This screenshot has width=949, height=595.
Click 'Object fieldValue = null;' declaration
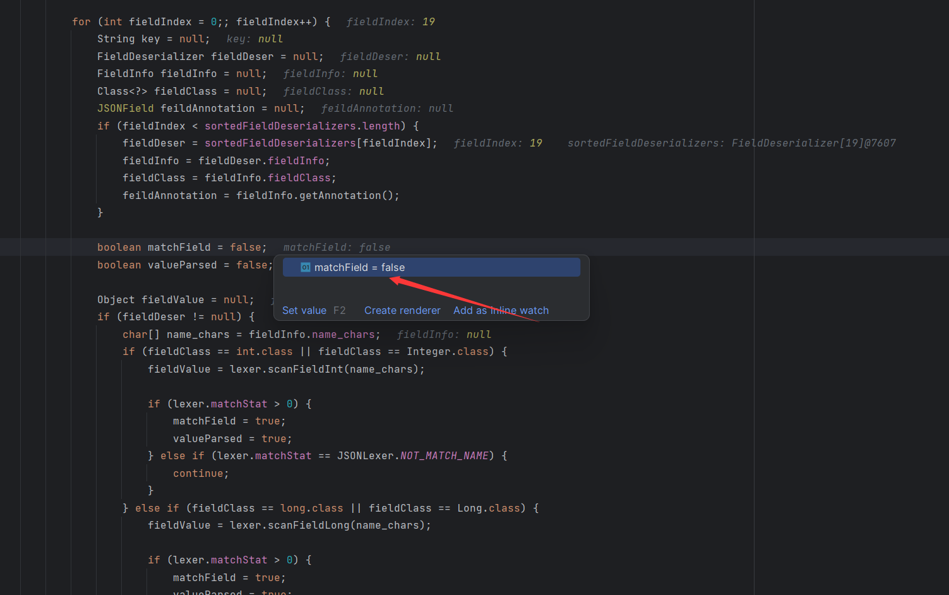(x=176, y=299)
